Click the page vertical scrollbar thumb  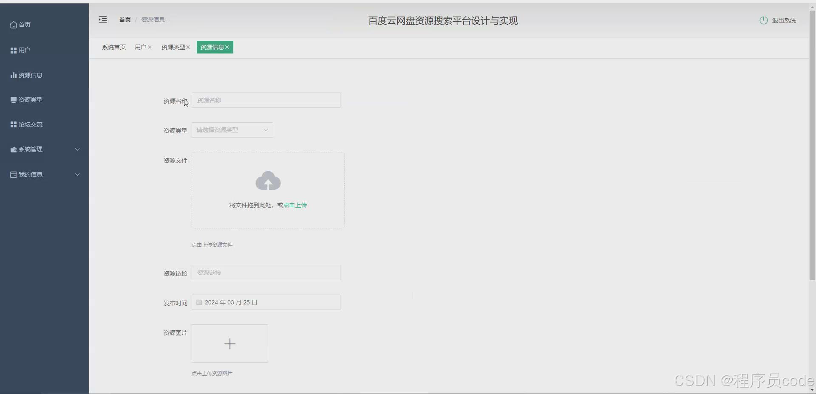click(x=812, y=145)
